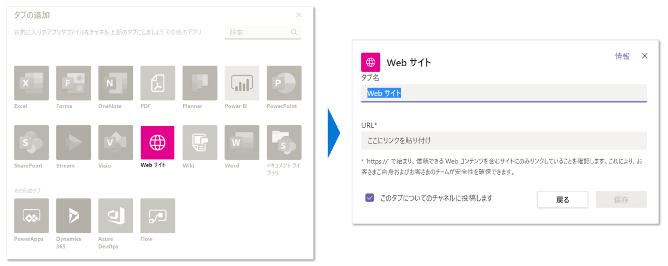Close the Web サイト dialog
This screenshot has height=266, width=668.
[645, 56]
